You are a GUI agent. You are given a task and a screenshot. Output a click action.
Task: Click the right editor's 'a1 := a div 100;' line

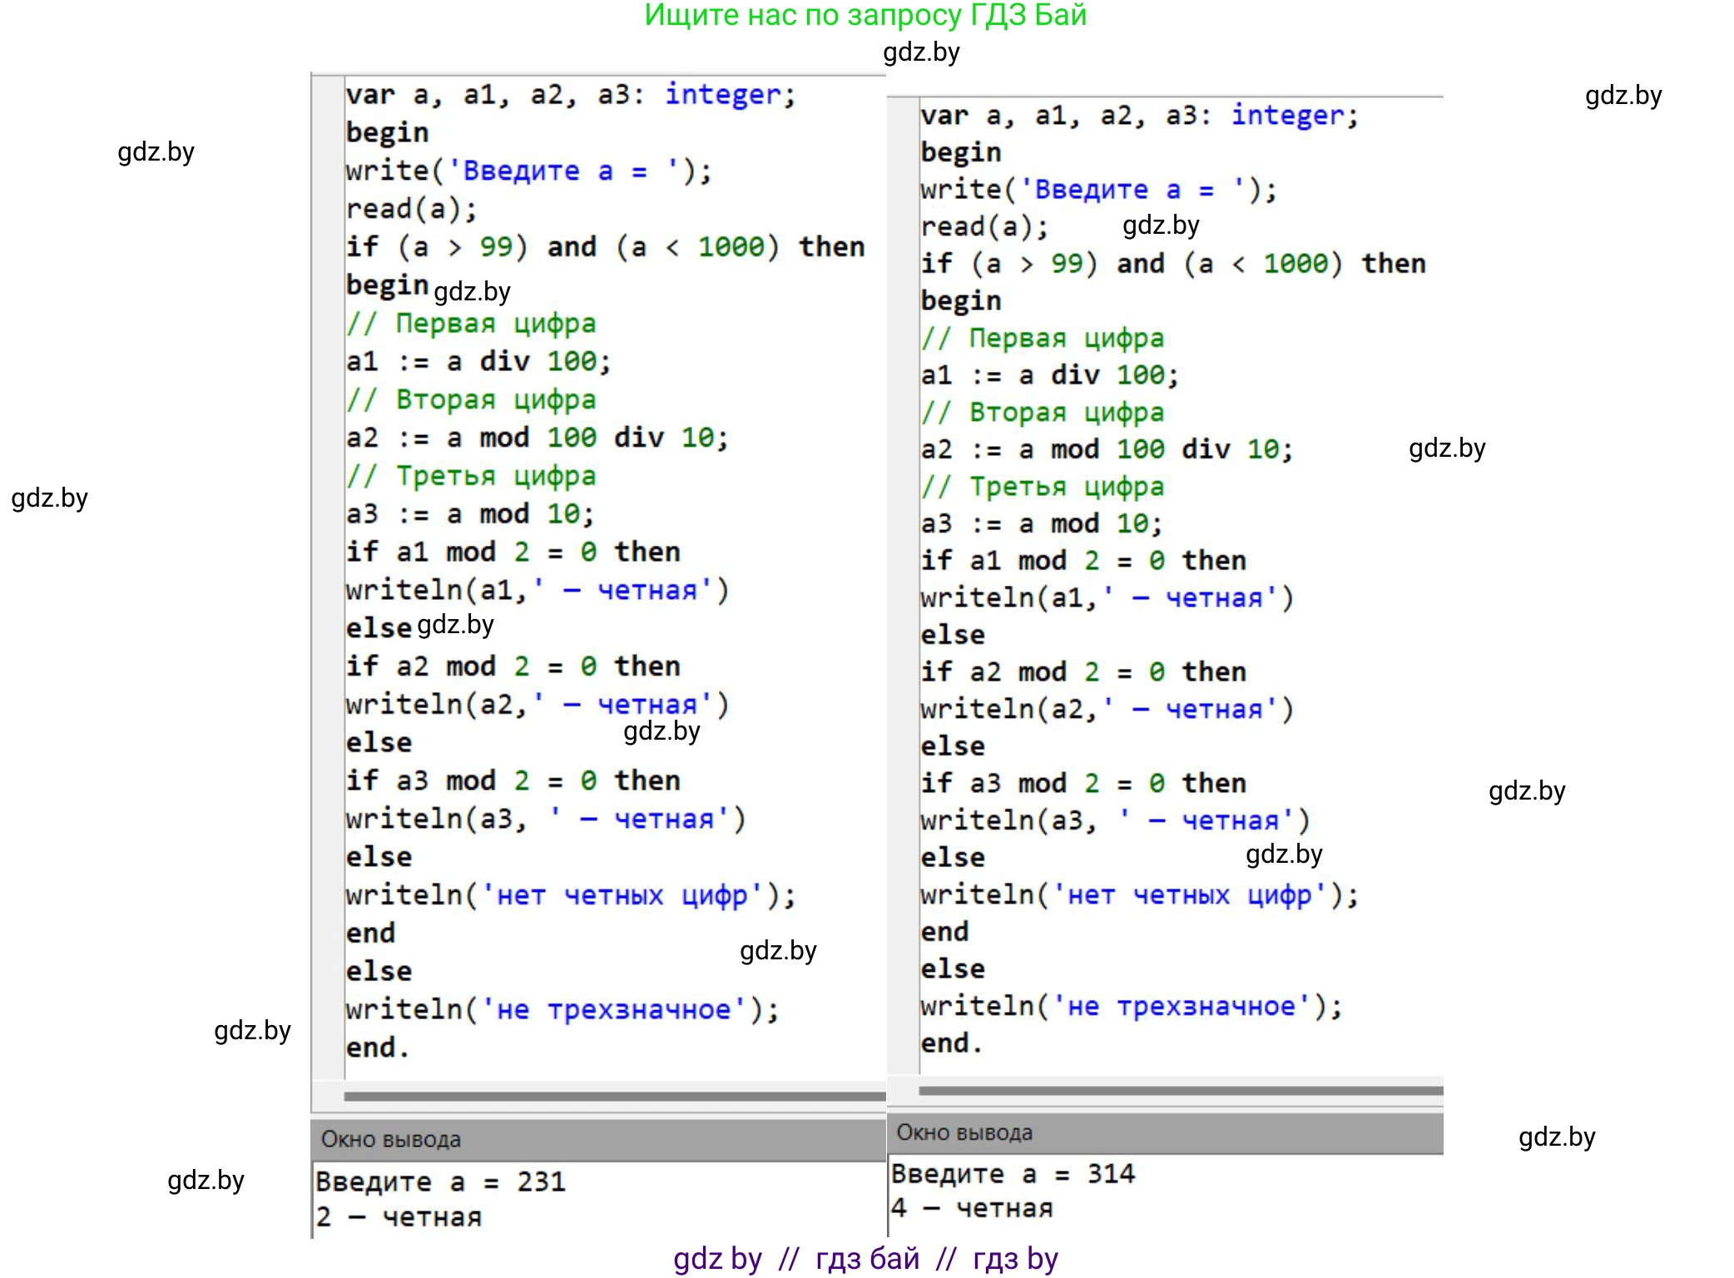1049,375
